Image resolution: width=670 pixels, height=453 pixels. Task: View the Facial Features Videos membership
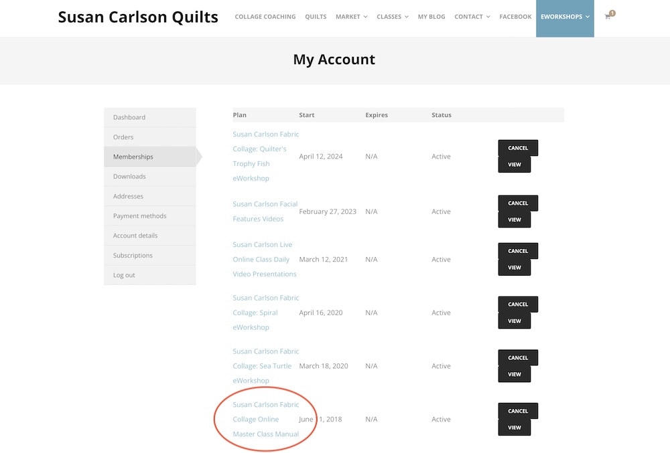pyautogui.click(x=514, y=219)
